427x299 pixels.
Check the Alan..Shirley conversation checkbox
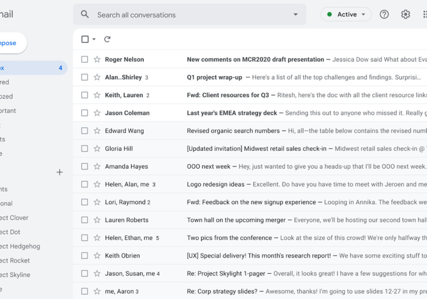point(85,77)
